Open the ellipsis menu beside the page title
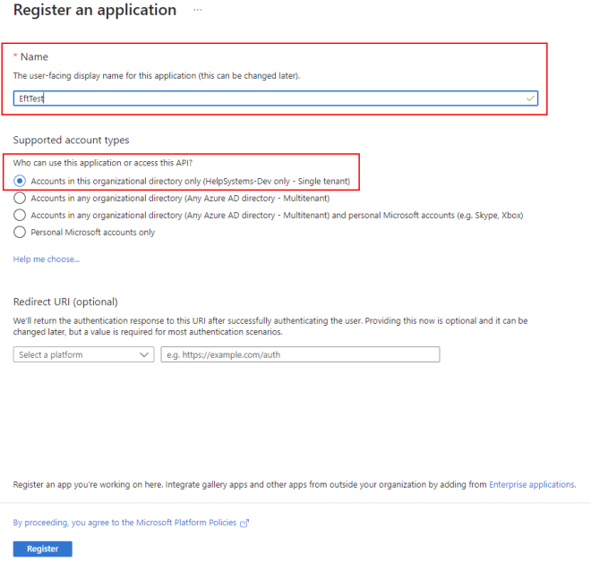 point(197,11)
